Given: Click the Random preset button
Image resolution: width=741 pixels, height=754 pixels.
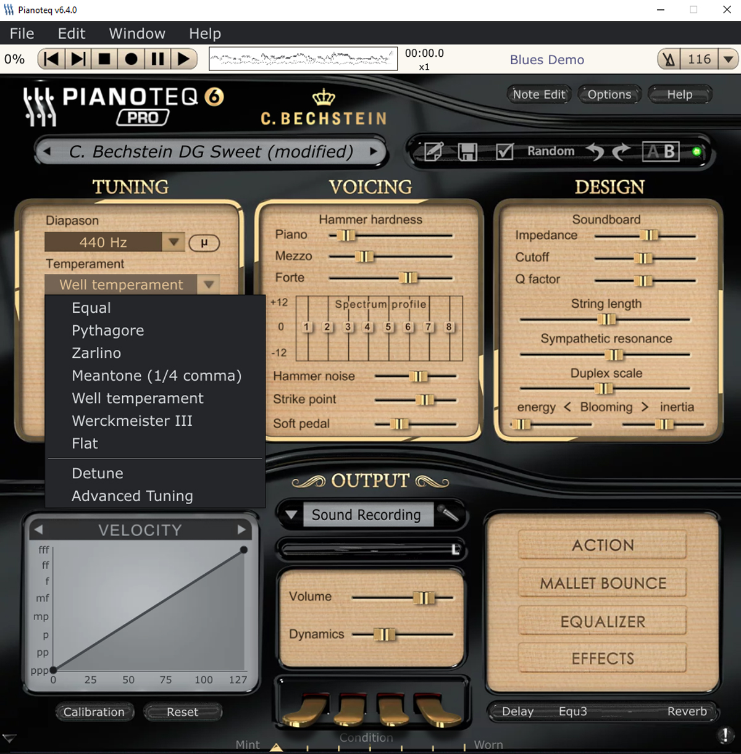Looking at the screenshot, I should [x=551, y=151].
